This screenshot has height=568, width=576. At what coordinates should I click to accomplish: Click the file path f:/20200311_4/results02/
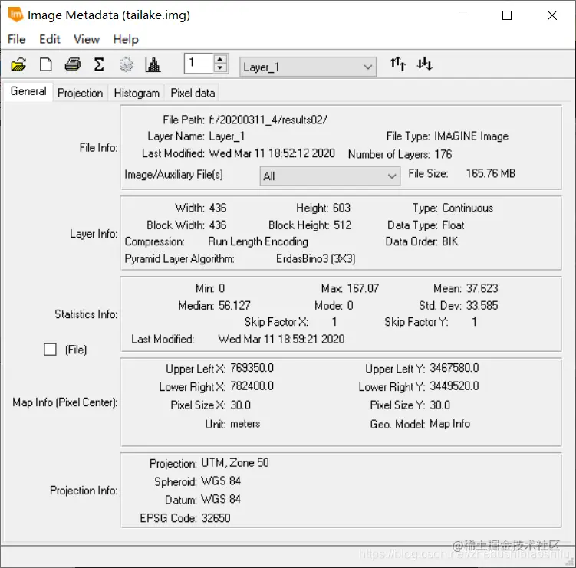pyautogui.click(x=268, y=120)
